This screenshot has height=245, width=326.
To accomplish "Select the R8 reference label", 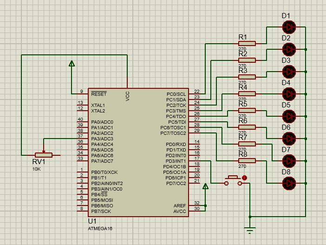I will [243, 154].
